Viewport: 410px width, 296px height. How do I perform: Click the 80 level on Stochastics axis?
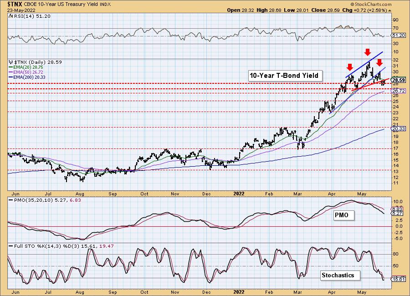(x=395, y=254)
